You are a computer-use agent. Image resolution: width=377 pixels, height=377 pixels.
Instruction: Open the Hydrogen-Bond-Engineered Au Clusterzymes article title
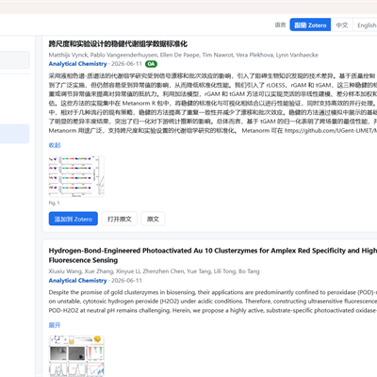click(213, 255)
